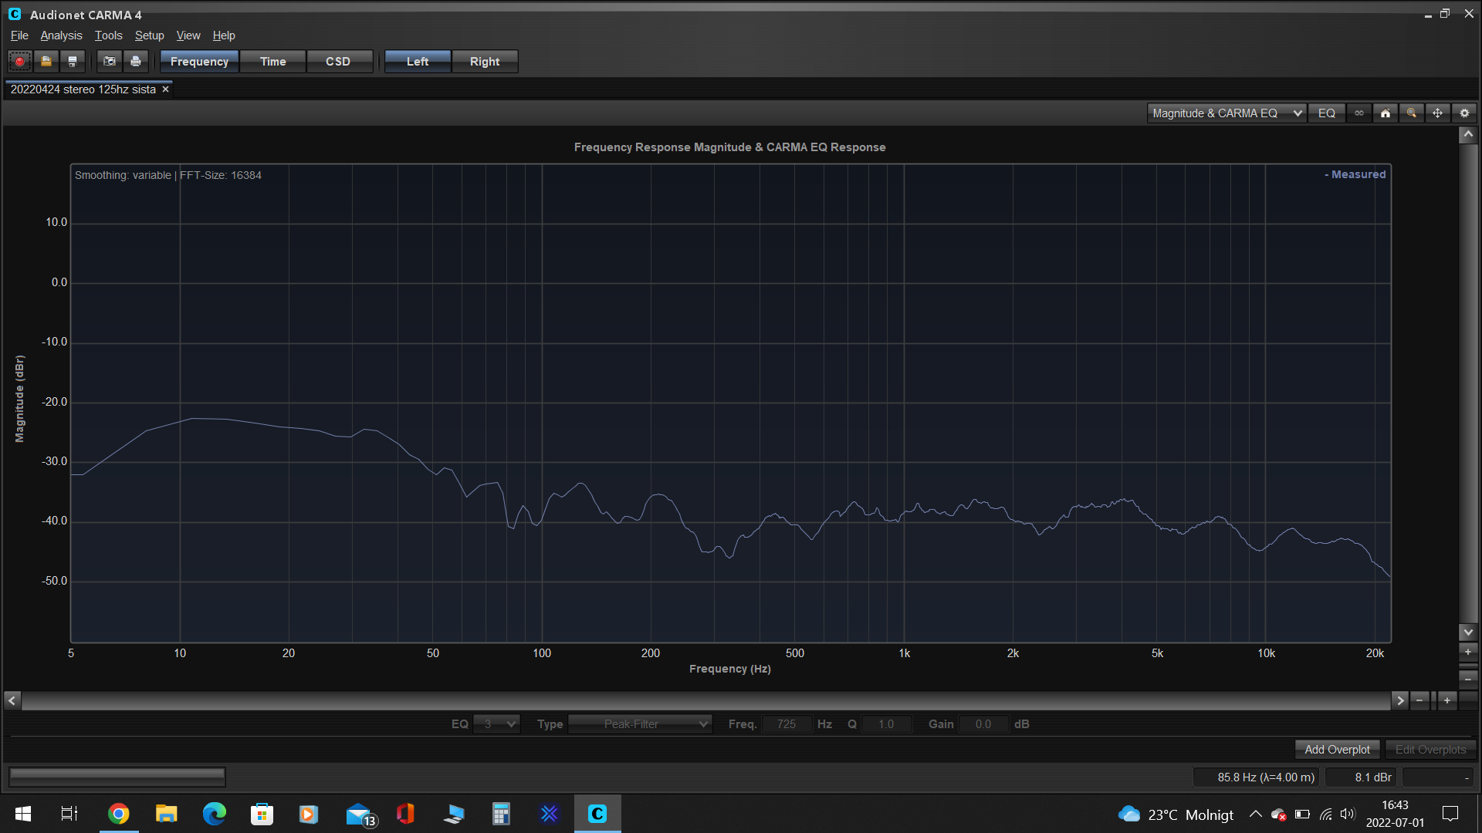Take a graph snapshot with the camera icon

(x=110, y=62)
